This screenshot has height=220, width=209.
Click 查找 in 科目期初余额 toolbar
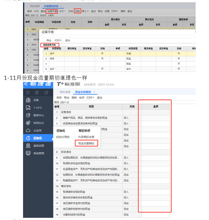(43, 11)
